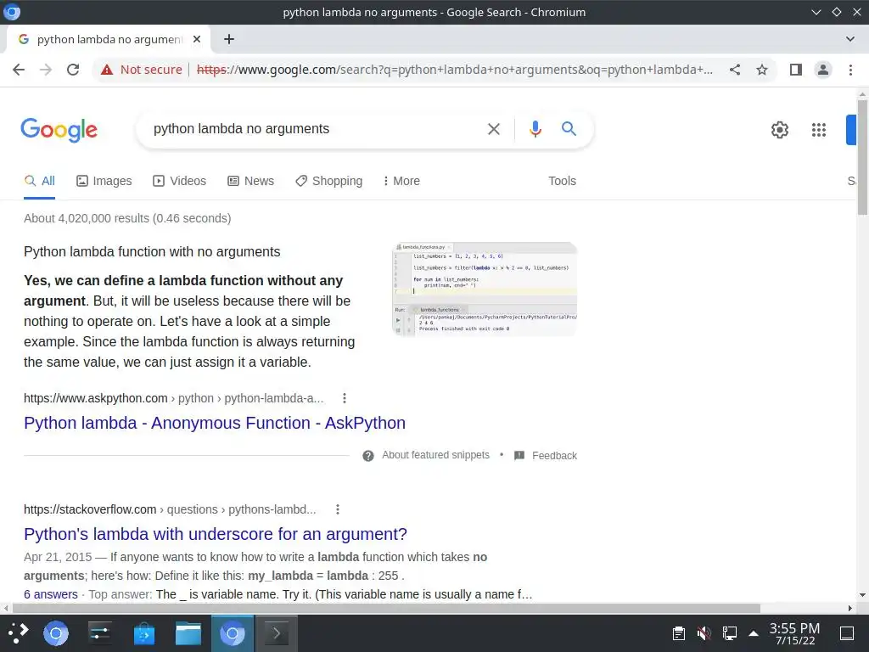The width and height of the screenshot is (869, 652).
Task: Switch to the News tab
Action: coord(250,181)
